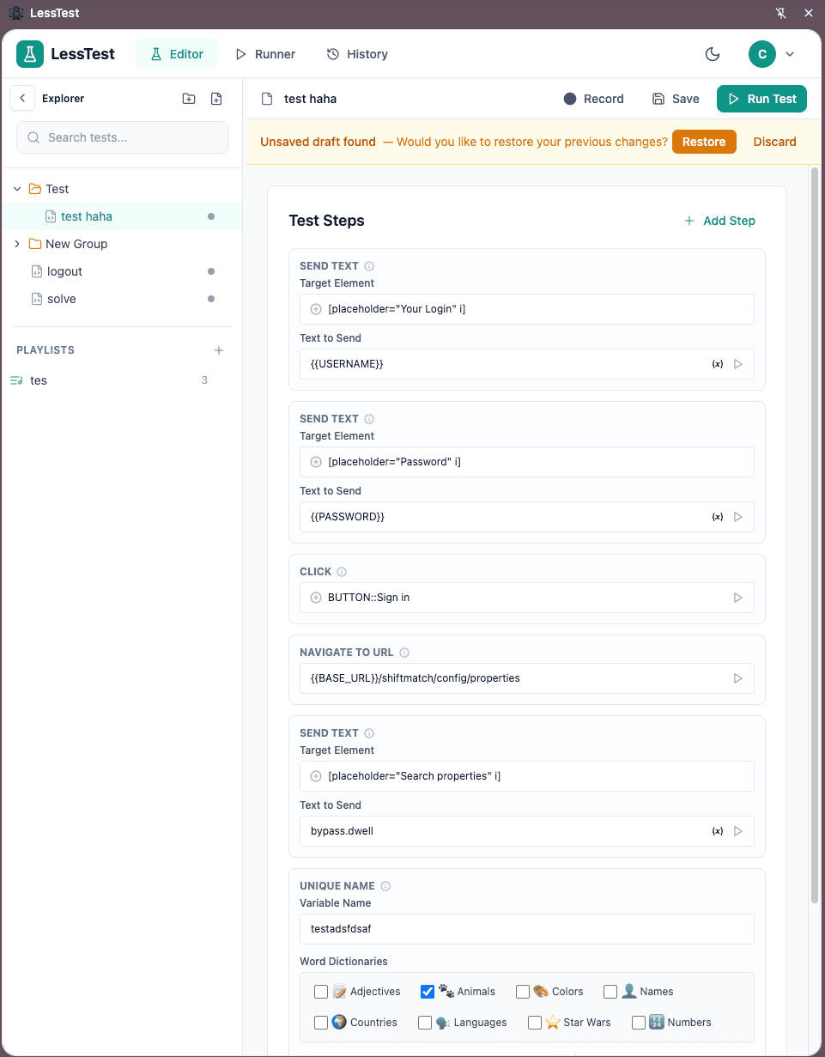
Task: Enable the Colors word dictionary
Action: pos(523,991)
